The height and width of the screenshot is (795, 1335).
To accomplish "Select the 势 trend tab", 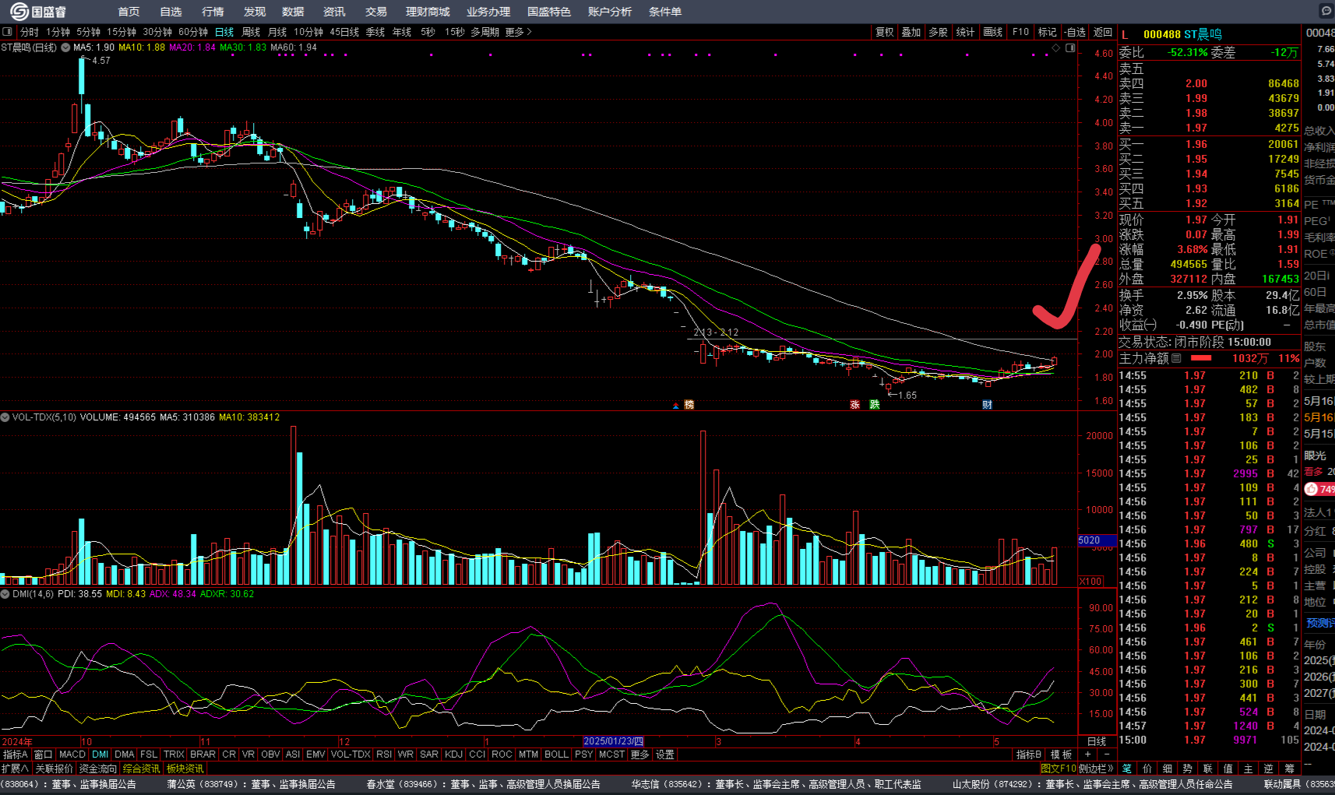I will 1187,769.
